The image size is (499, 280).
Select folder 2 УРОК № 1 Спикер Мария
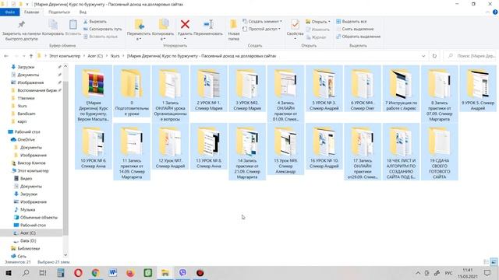coord(208,89)
